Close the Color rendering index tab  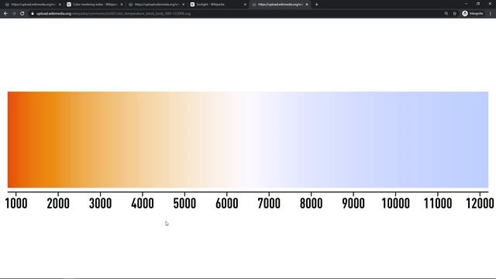(122, 5)
